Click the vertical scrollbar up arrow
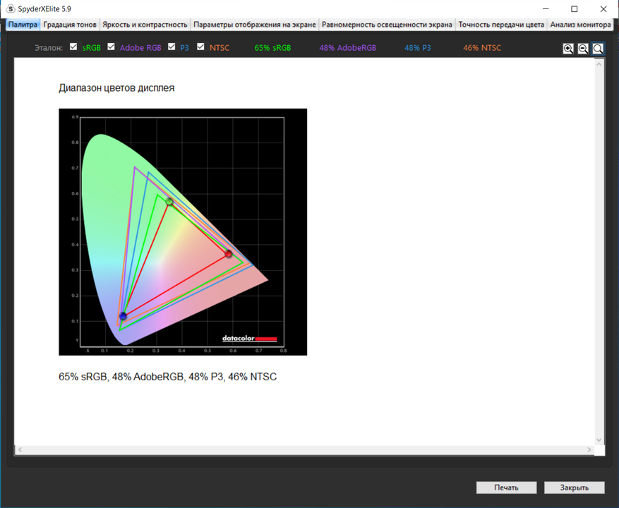 [599, 64]
